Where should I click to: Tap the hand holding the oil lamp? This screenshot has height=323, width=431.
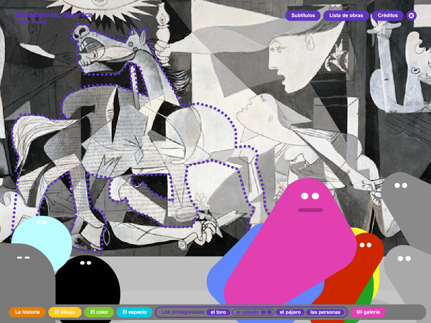163,52
